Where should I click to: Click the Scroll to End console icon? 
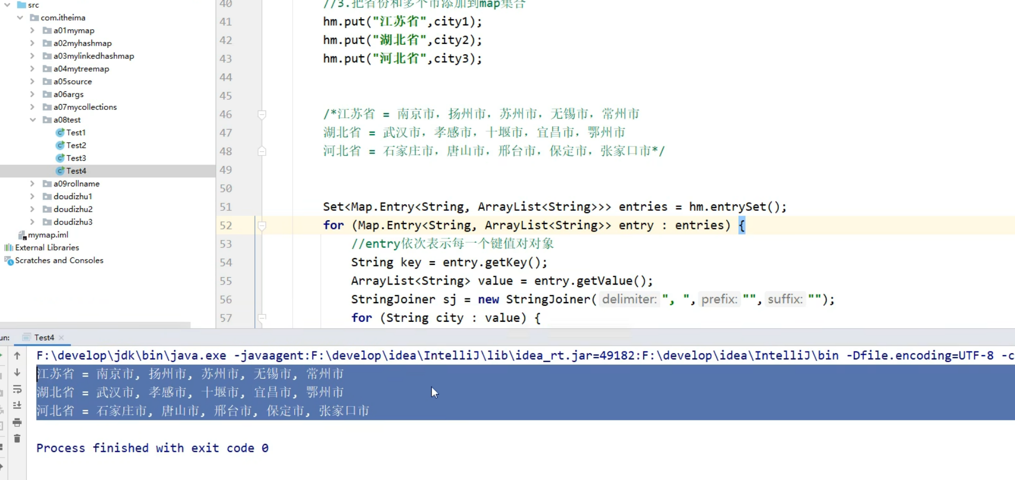[18, 405]
